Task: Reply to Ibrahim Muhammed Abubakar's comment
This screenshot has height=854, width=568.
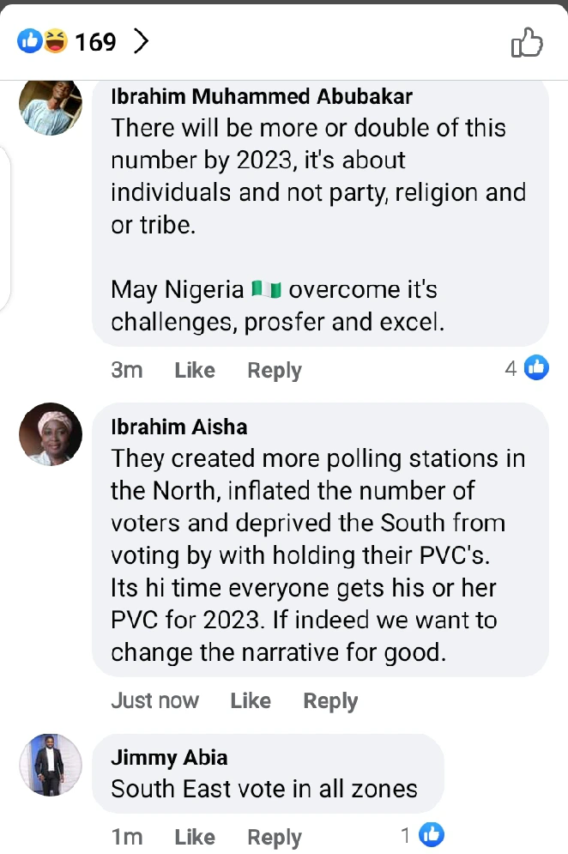Action: (x=275, y=370)
